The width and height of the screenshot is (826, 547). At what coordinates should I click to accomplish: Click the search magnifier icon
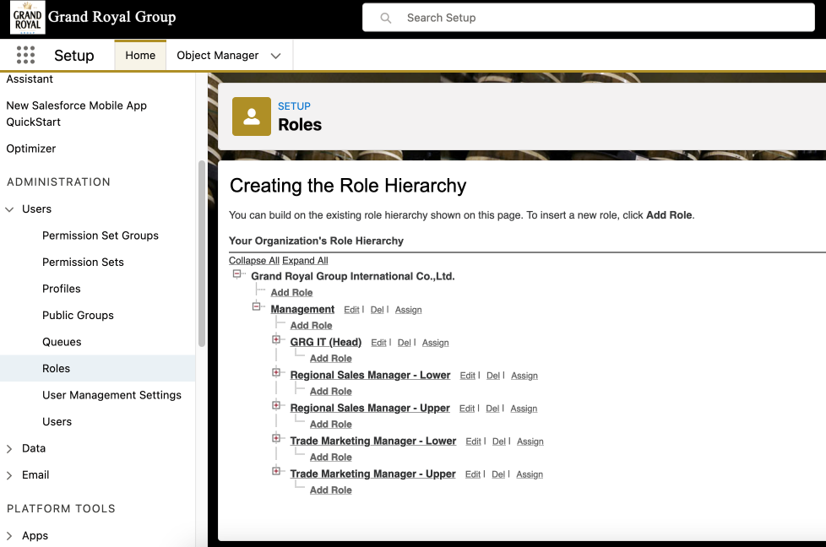(386, 18)
